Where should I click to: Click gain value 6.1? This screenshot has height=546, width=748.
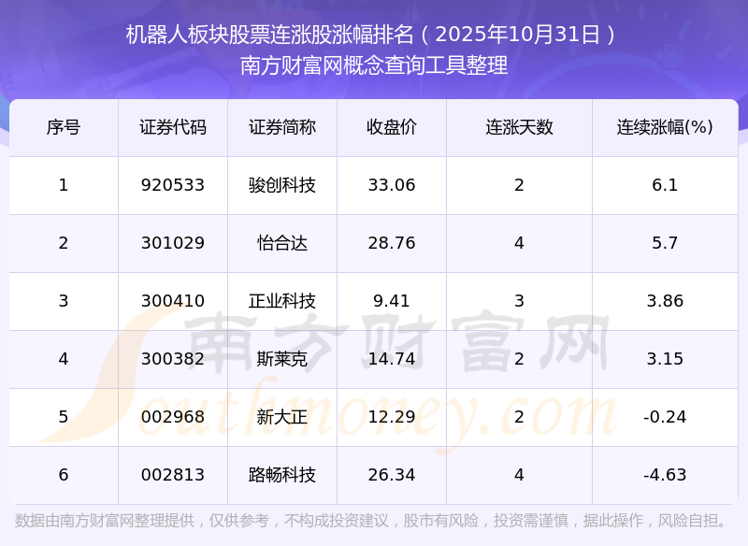point(665,185)
